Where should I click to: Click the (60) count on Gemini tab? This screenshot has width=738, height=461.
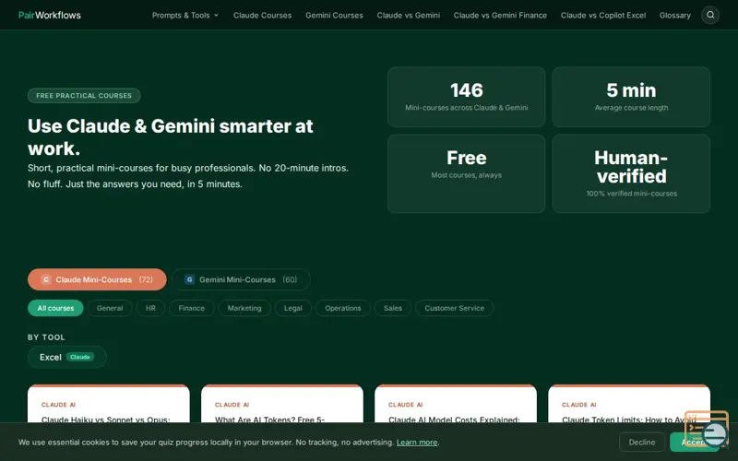tap(290, 279)
